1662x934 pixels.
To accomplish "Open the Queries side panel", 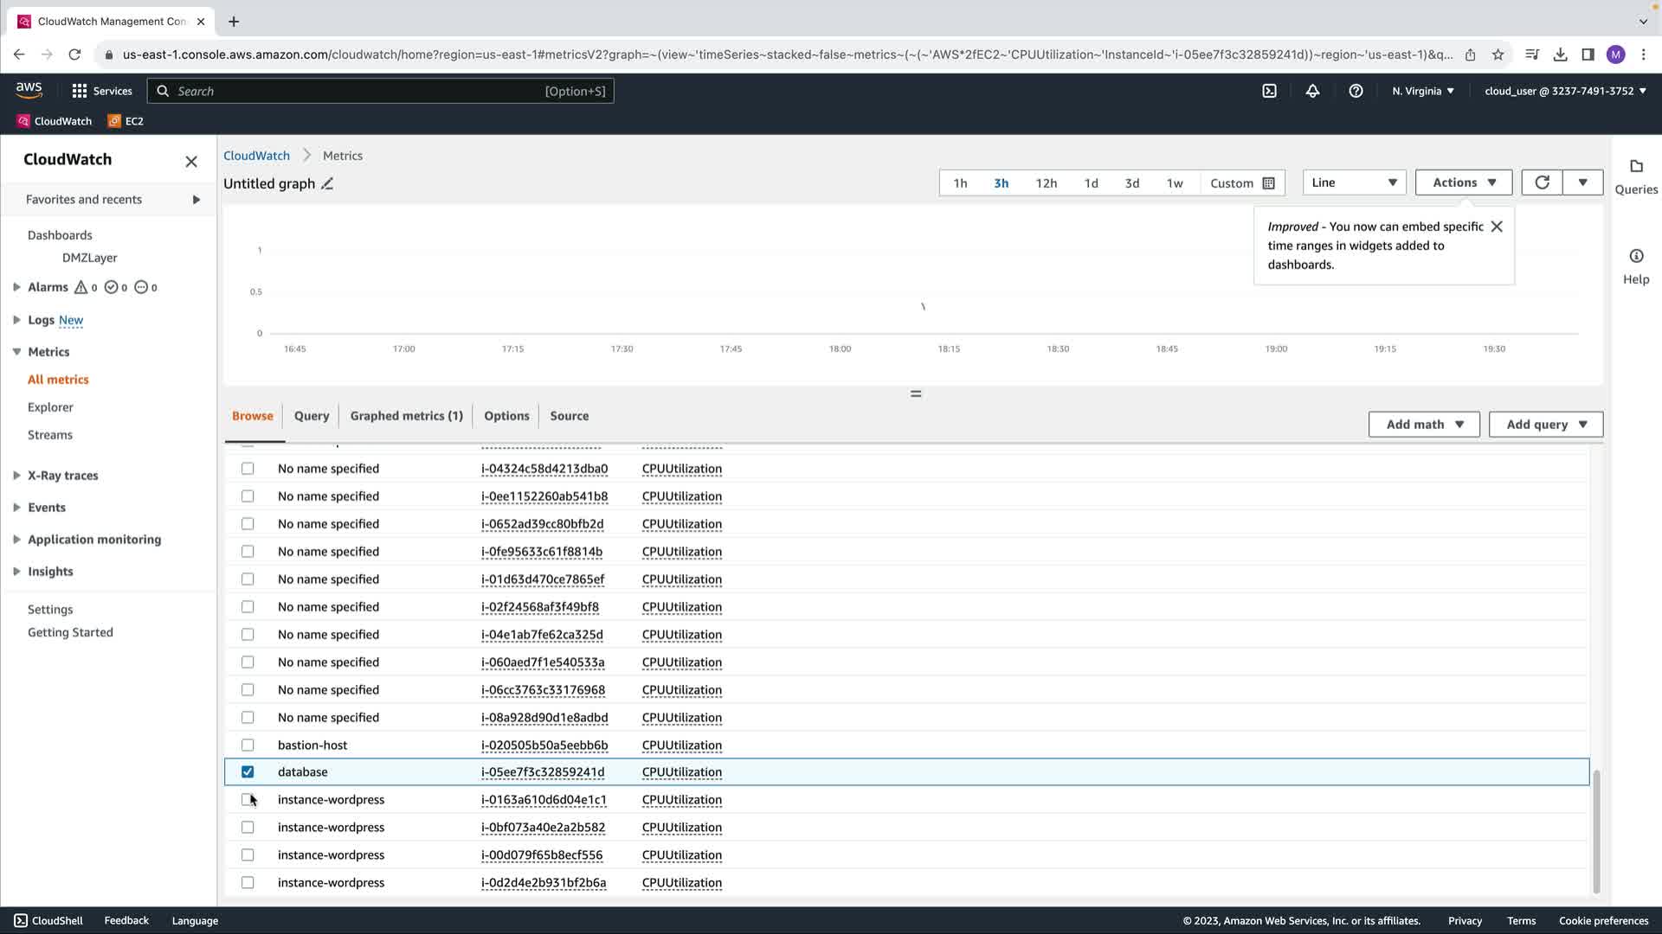I will tap(1636, 176).
